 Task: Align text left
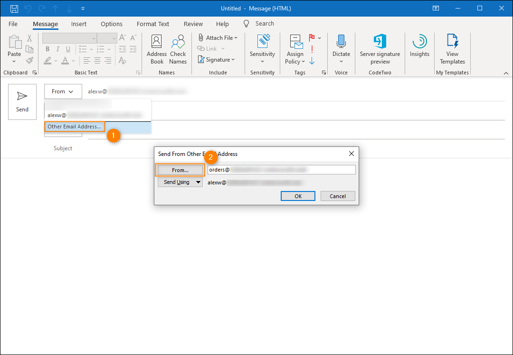click(x=87, y=60)
